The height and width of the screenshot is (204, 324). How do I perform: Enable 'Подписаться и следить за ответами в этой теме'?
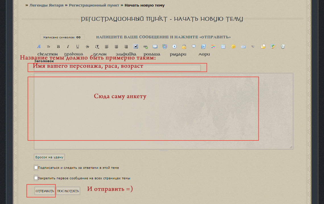pos(36,167)
